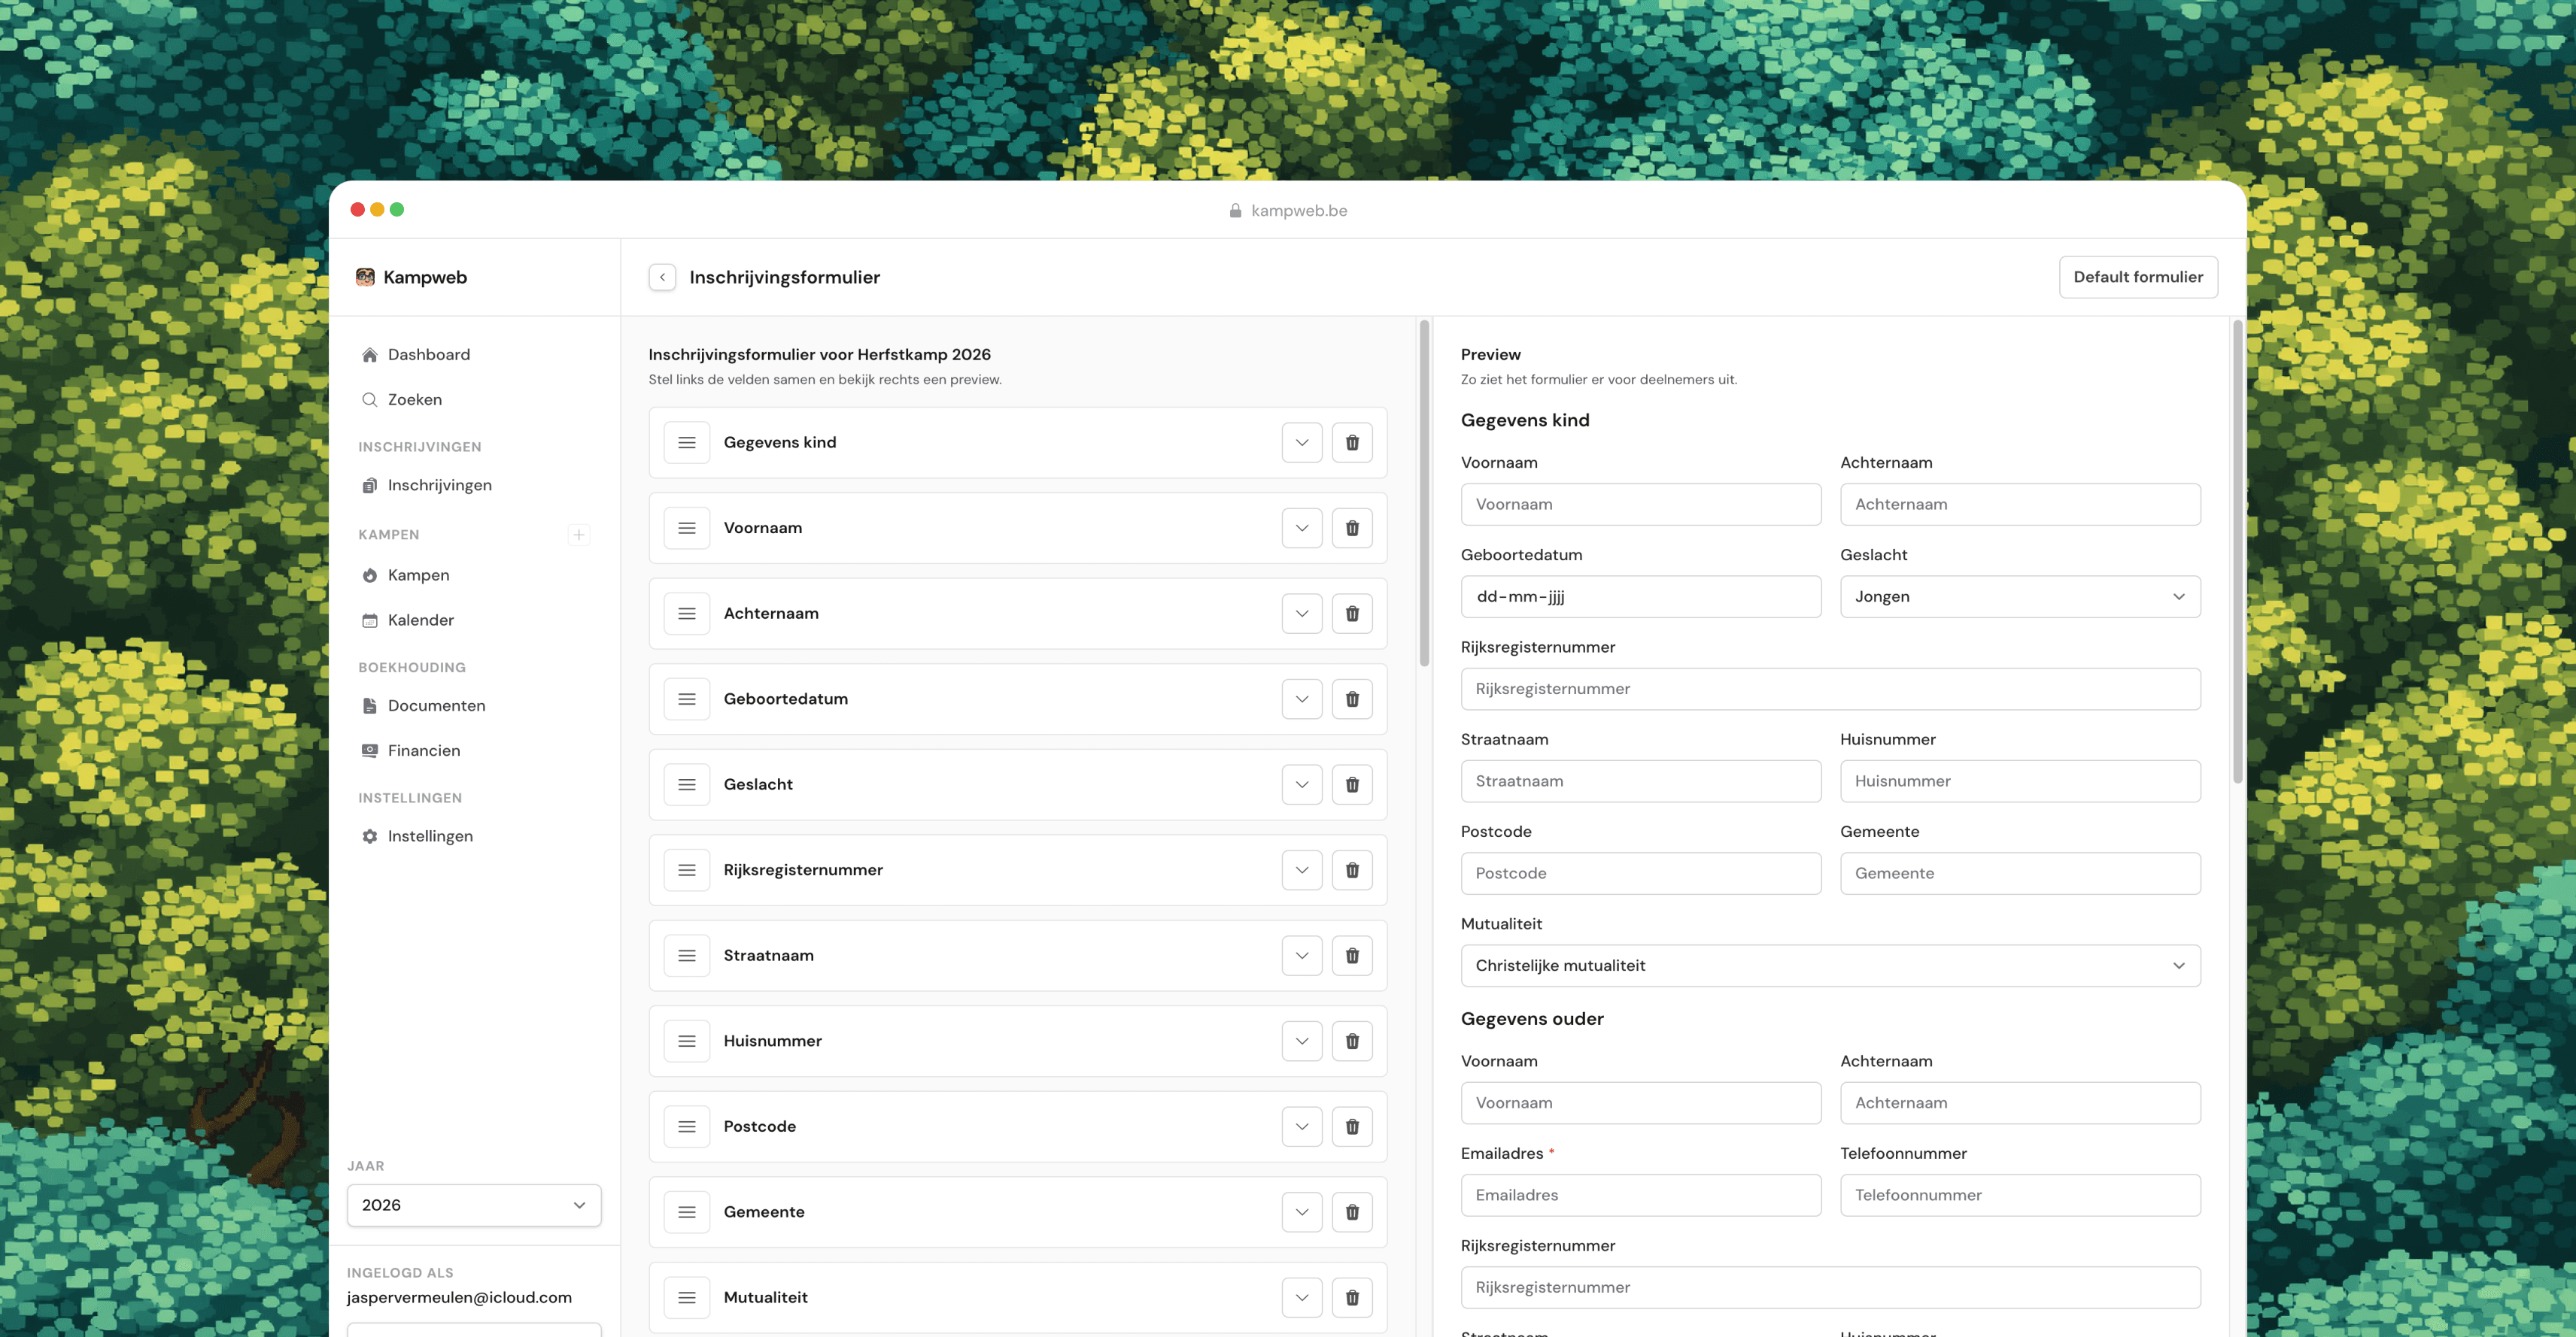This screenshot has height=1337, width=2576.
Task: Open Instellingen via the gear icon
Action: (x=369, y=835)
